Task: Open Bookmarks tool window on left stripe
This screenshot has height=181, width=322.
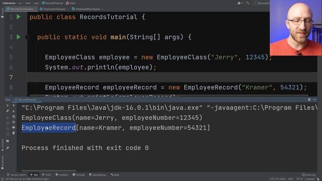Action: (x=2, y=162)
